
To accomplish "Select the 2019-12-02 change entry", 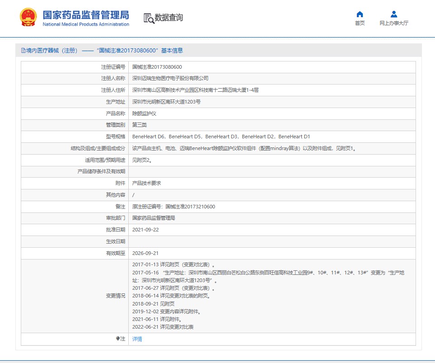I will pyautogui.click(x=167, y=311).
